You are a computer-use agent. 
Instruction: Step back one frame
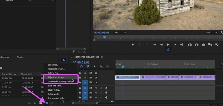tap(161, 45)
